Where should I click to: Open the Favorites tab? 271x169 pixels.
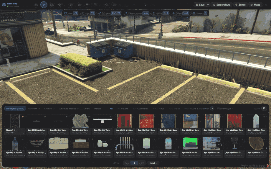[x=34, y=109]
